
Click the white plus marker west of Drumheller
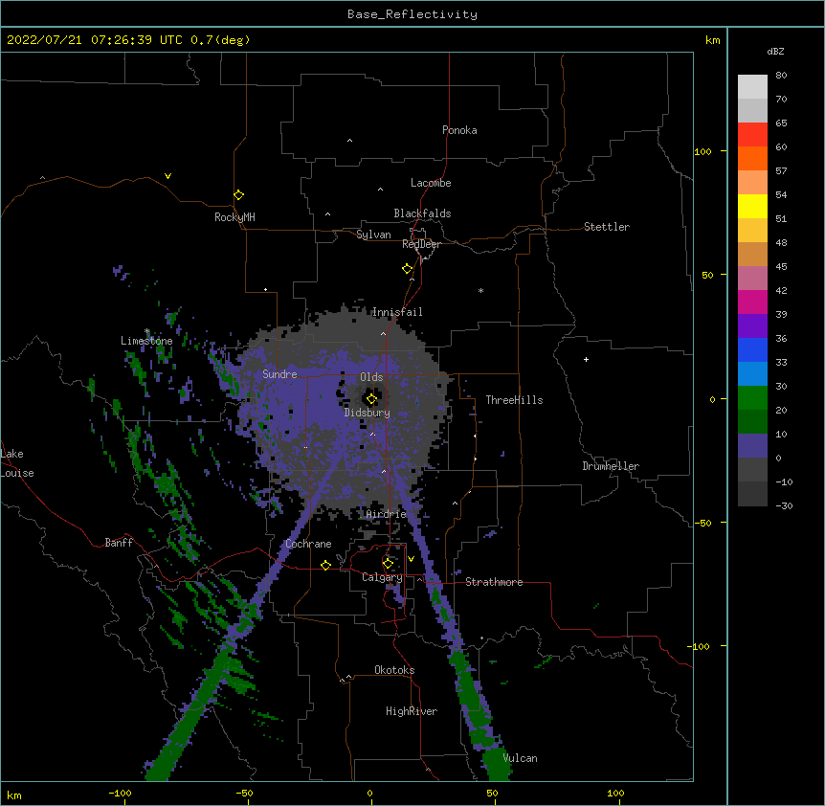(586, 359)
